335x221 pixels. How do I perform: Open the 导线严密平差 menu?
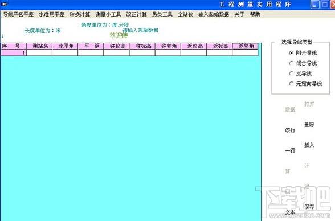coord(18,14)
